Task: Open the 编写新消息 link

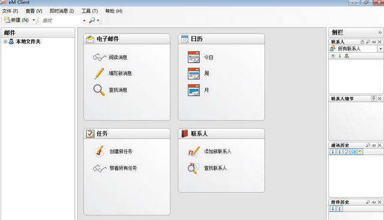Action: tap(120, 73)
